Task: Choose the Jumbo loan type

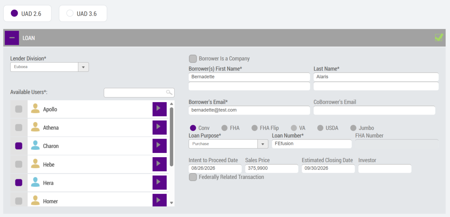Action: coord(353,128)
